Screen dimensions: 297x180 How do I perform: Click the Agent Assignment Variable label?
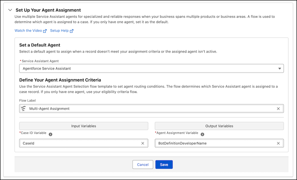coord(177,133)
